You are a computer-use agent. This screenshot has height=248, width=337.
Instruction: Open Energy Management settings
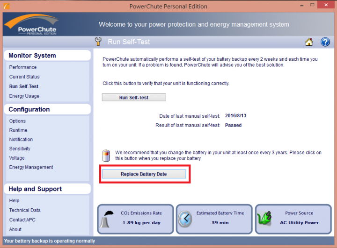pos(31,167)
